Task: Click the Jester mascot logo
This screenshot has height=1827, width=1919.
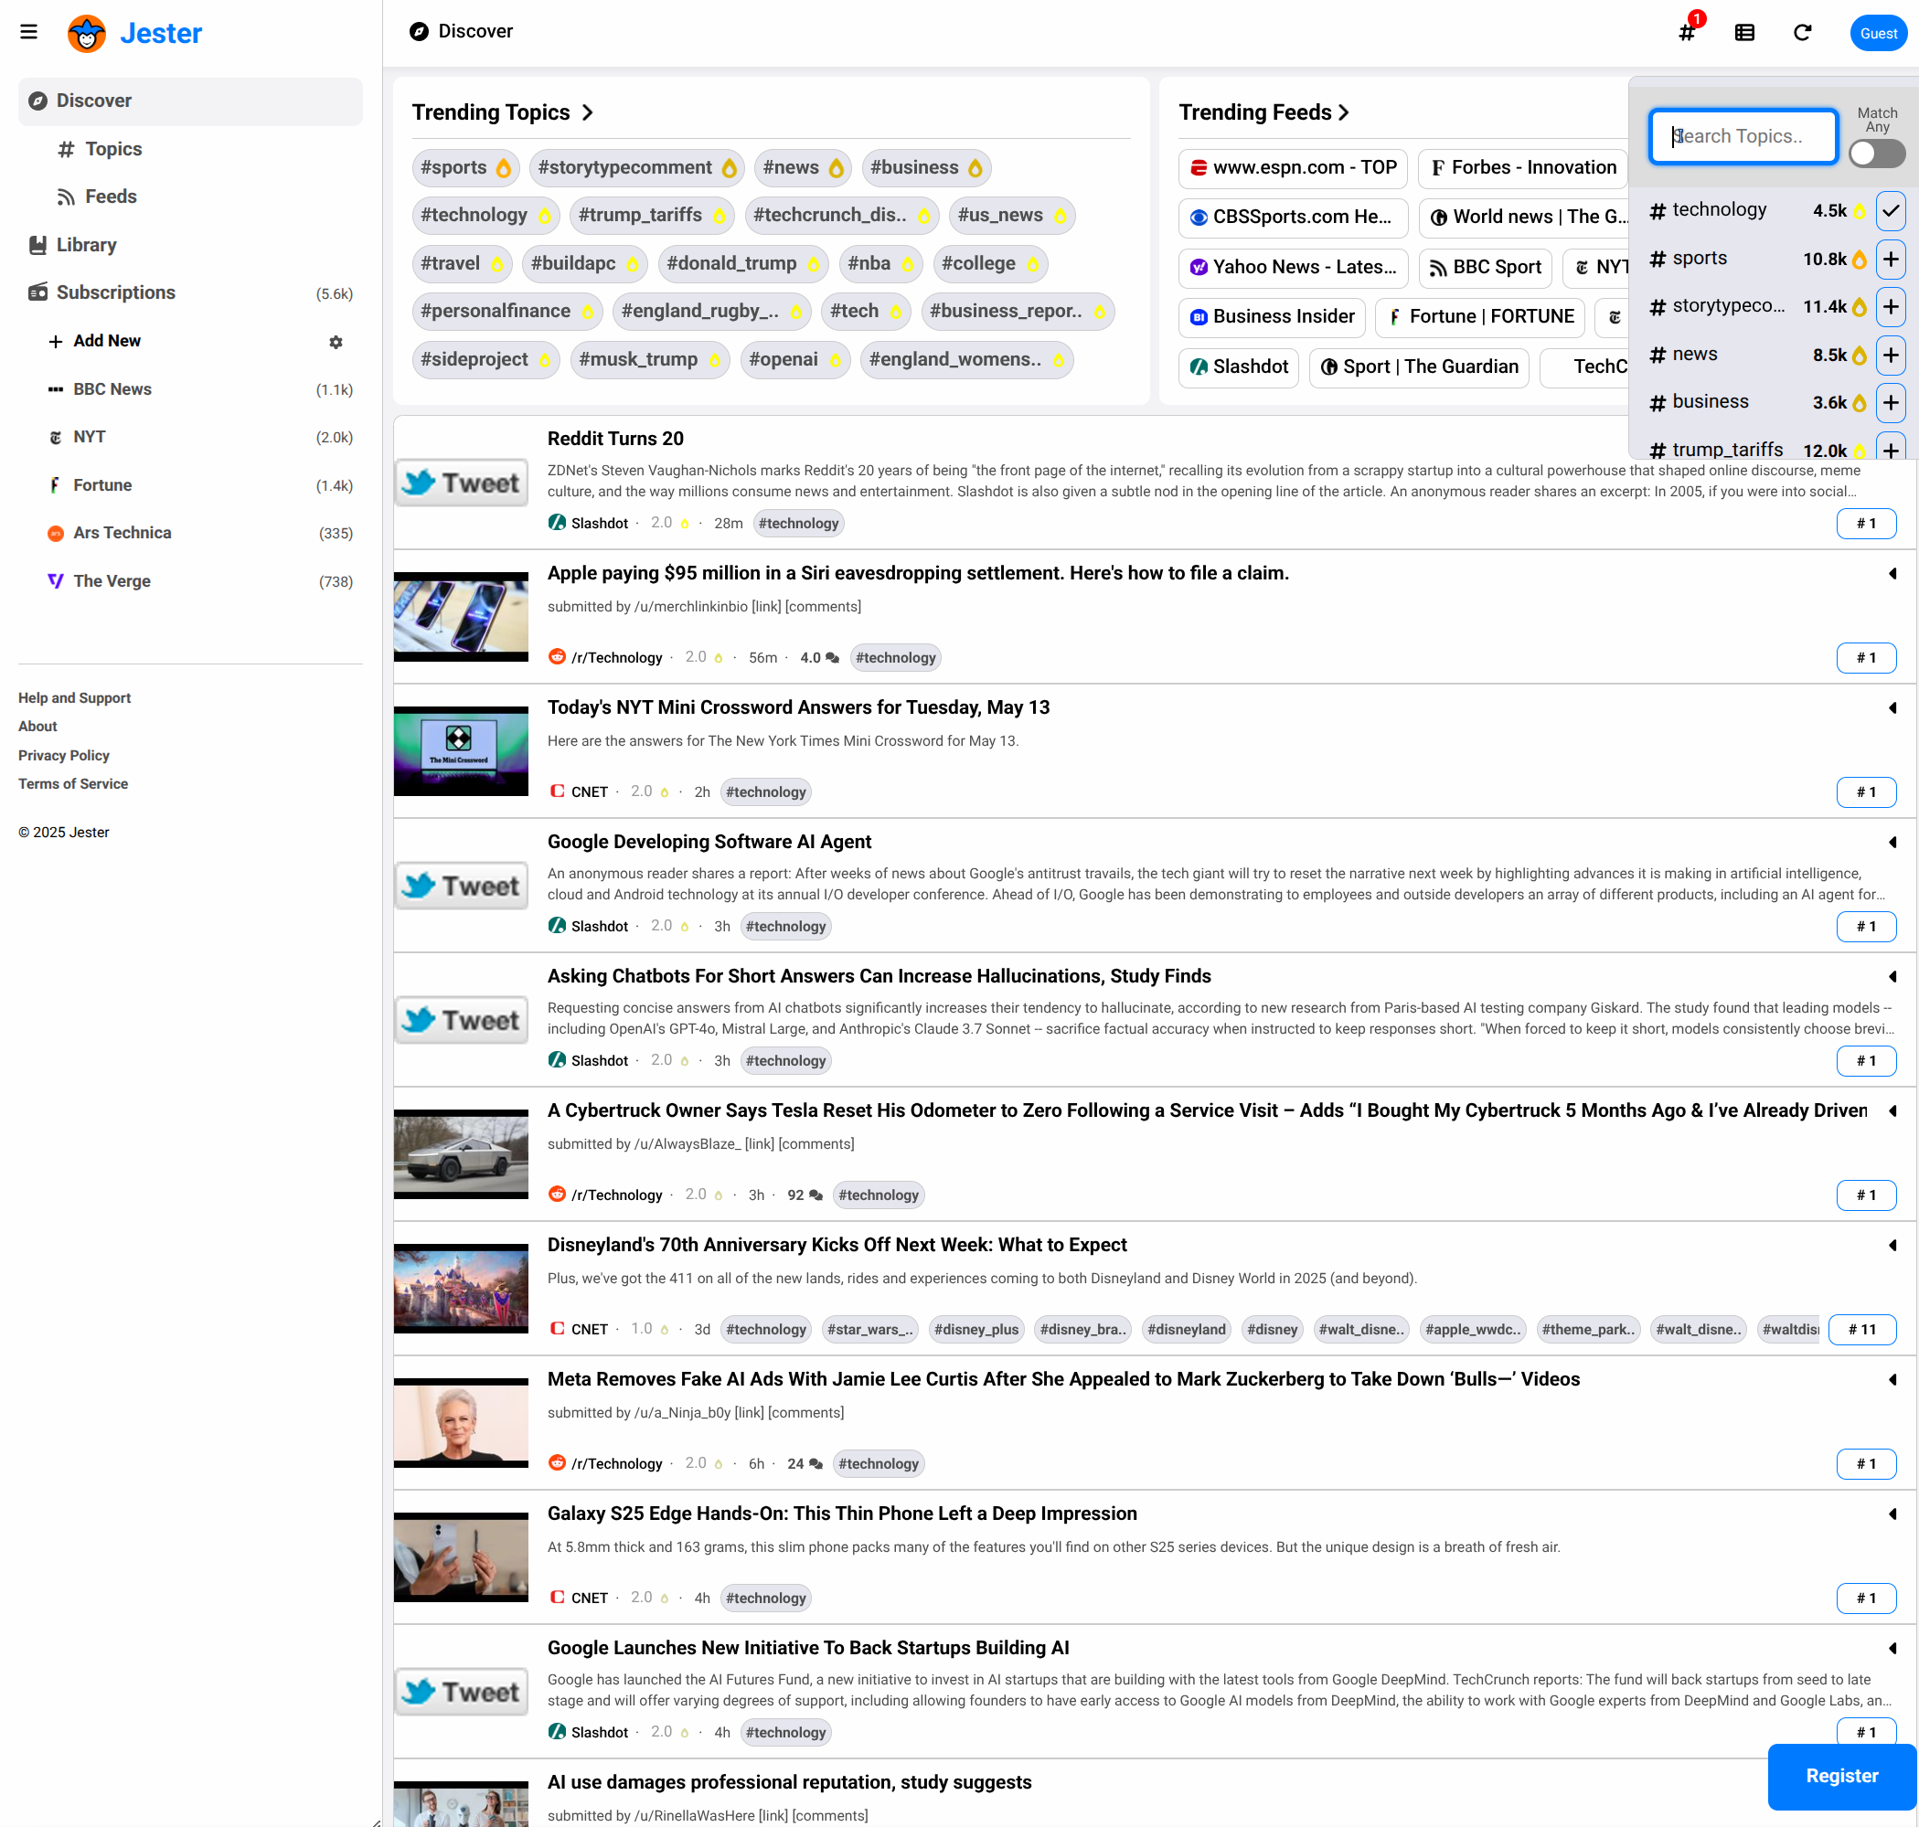Action: point(87,33)
